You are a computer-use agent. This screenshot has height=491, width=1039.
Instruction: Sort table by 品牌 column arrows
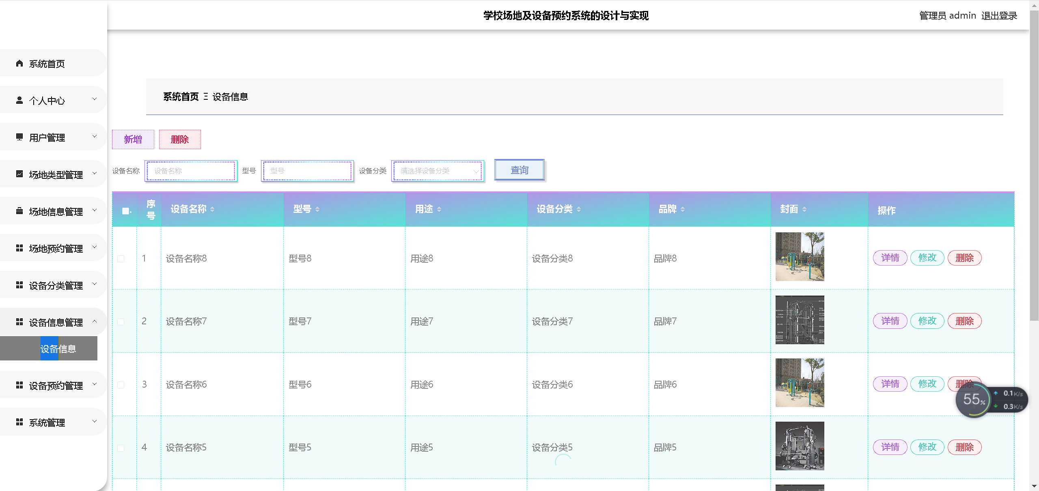click(682, 209)
